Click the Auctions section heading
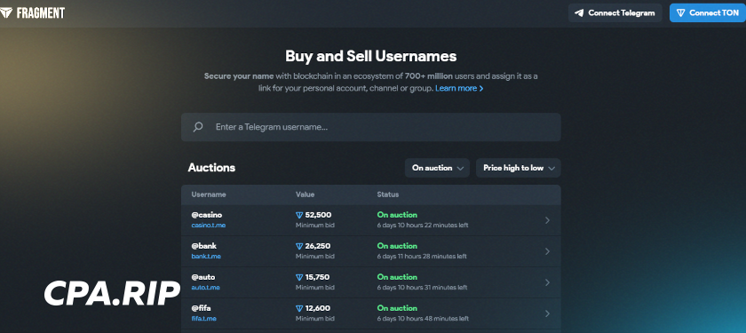The width and height of the screenshot is (746, 333). pyautogui.click(x=211, y=168)
